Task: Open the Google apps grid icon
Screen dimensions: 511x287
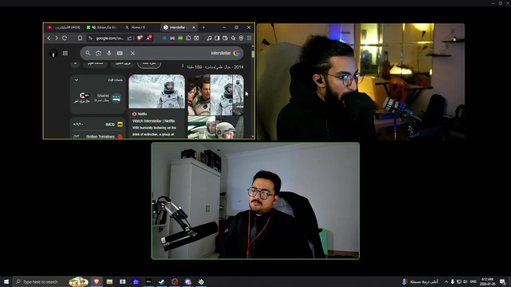Action: (x=65, y=53)
